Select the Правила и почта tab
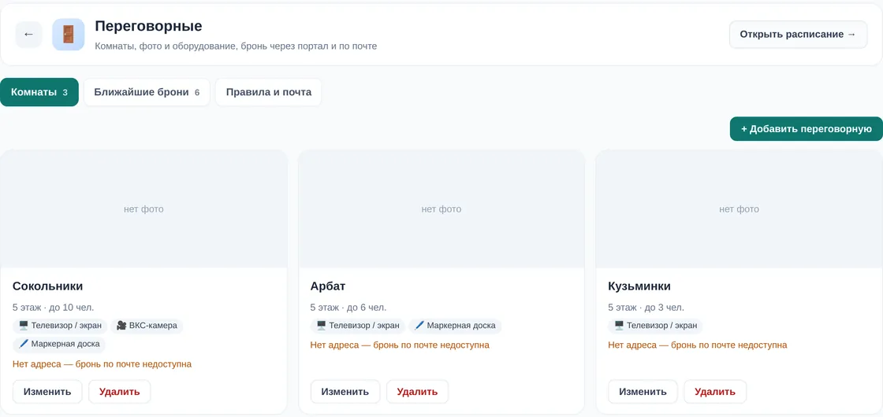 269,92
